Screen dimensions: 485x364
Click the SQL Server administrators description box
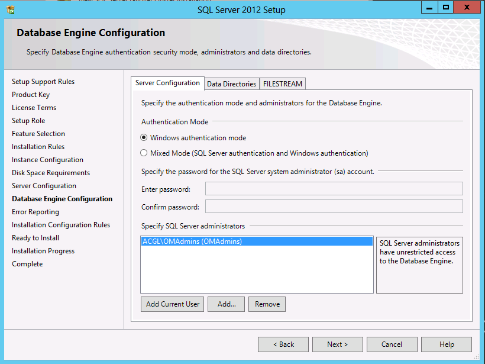pyautogui.click(x=419, y=265)
